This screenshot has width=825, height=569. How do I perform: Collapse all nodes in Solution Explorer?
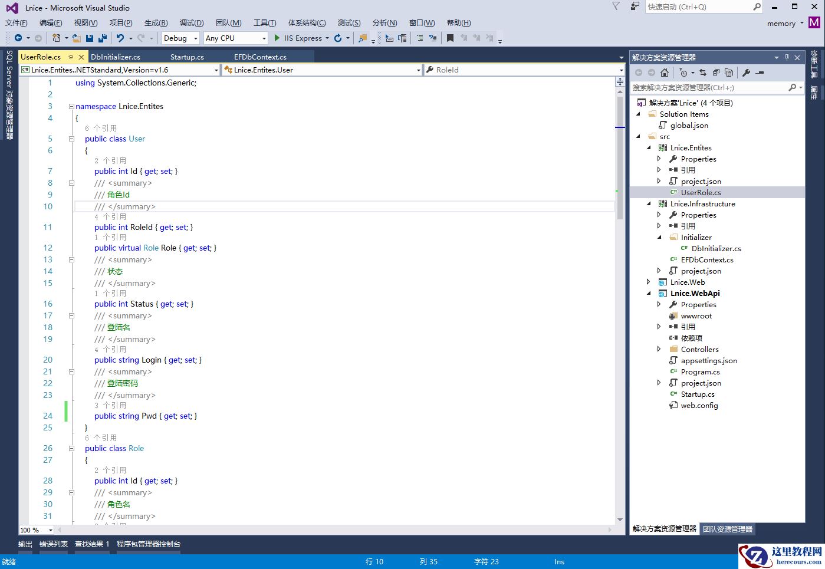[716, 72]
